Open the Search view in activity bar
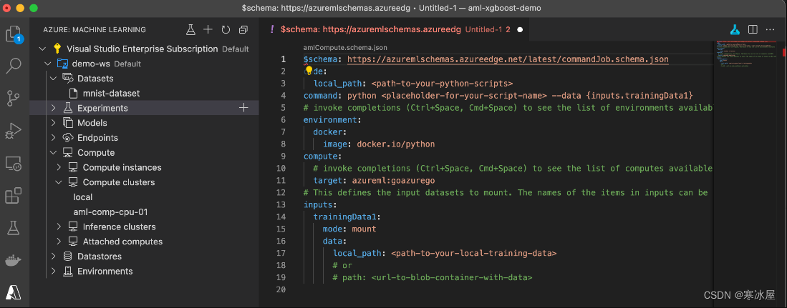The image size is (787, 308). tap(14, 65)
